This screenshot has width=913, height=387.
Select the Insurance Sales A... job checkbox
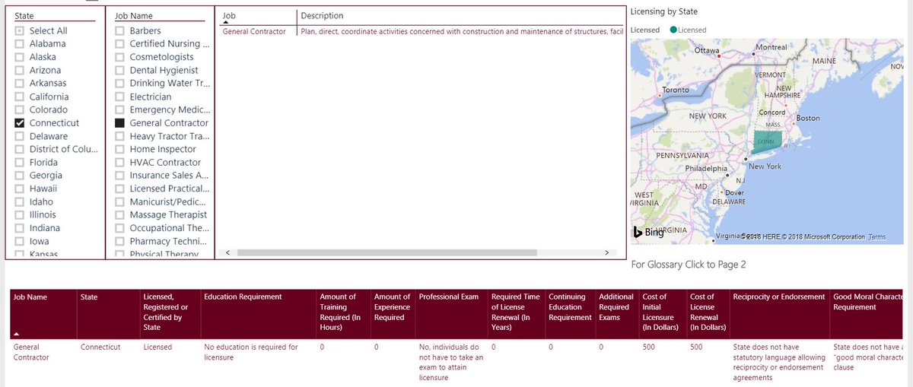(x=119, y=175)
